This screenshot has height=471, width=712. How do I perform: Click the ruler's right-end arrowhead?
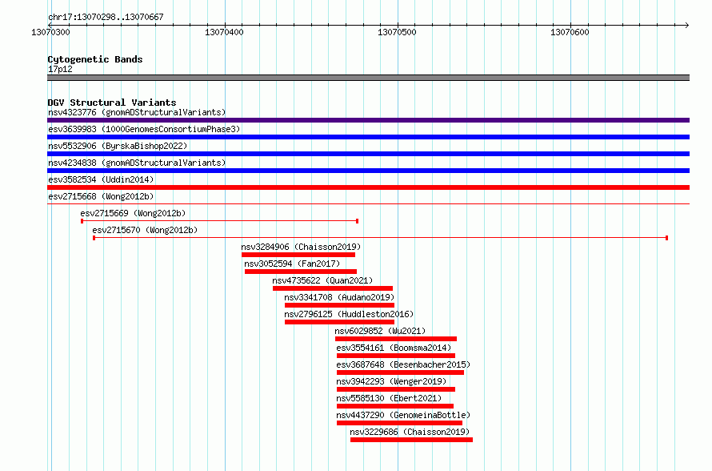687,25
